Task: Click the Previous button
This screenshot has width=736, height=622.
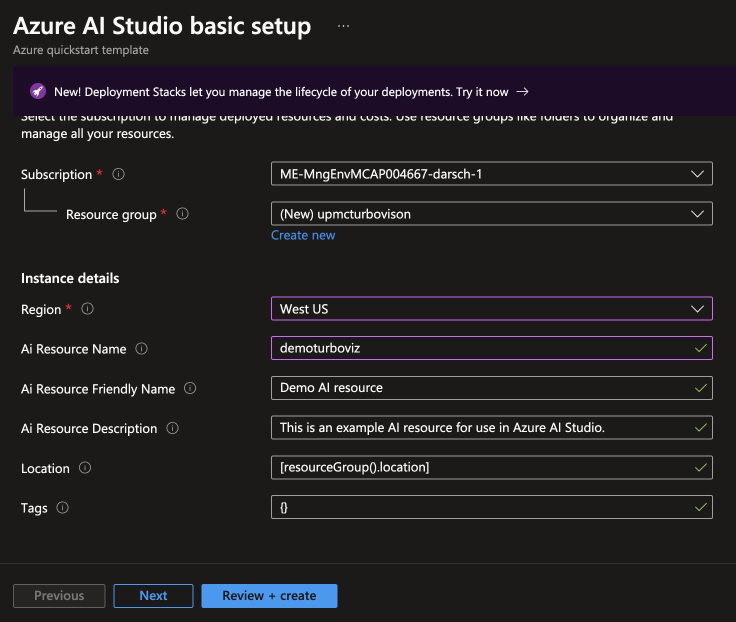Action: (59, 596)
